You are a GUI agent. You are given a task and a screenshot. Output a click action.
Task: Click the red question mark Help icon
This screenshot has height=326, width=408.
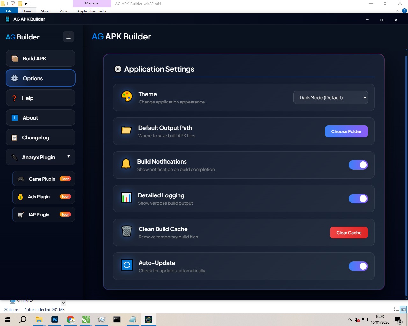[x=14, y=98]
